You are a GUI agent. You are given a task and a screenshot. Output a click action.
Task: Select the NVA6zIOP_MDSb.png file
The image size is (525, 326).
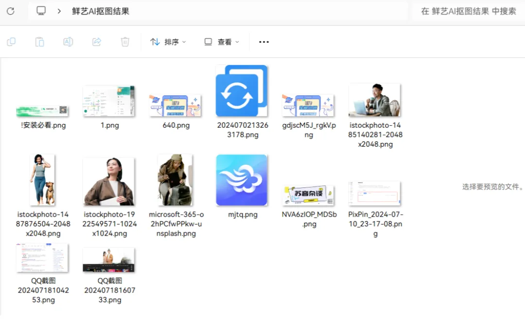tap(308, 195)
